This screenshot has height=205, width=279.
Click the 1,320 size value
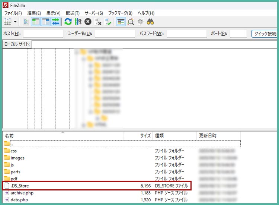coord(145,200)
